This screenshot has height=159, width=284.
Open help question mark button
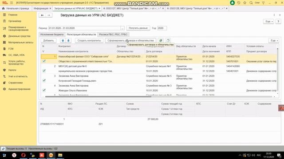pyautogui.click(x=278, y=22)
